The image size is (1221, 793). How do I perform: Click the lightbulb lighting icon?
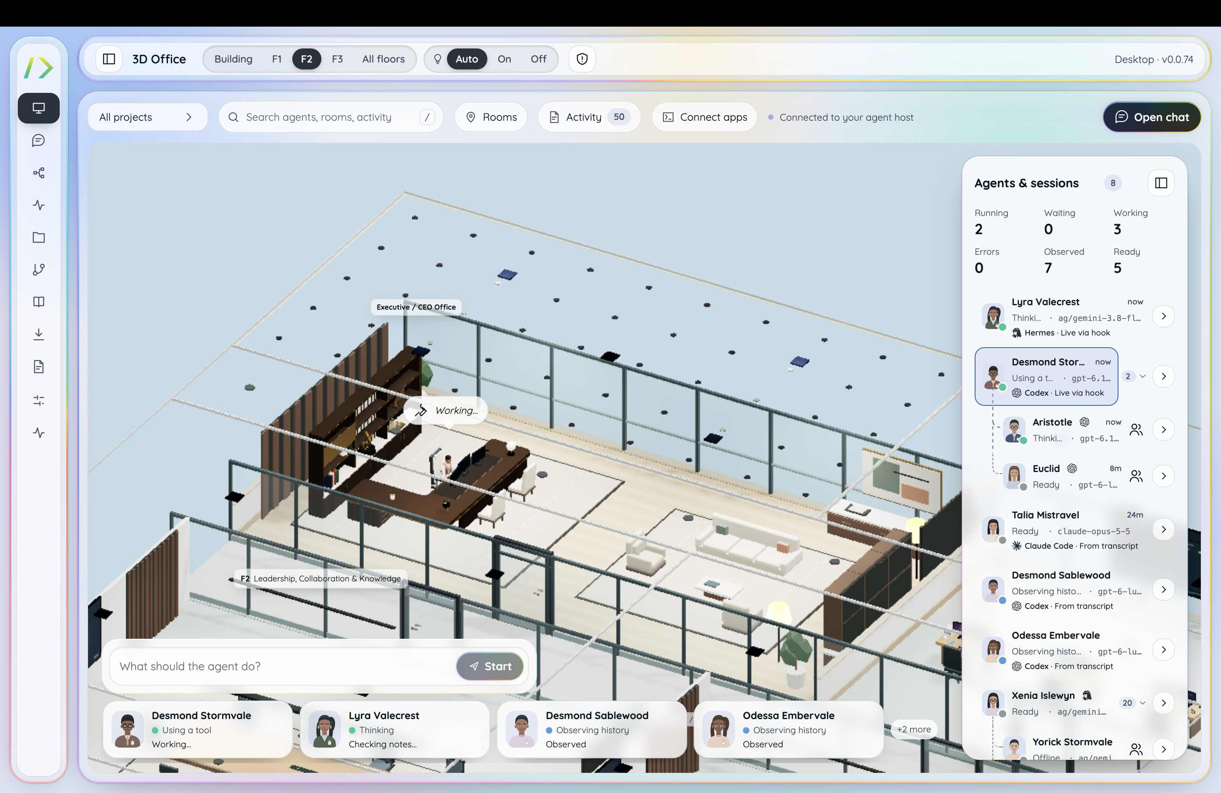(x=438, y=59)
